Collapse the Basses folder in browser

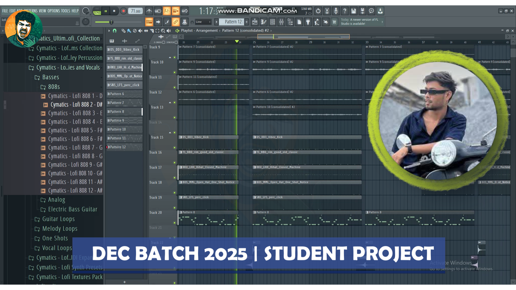(50, 77)
